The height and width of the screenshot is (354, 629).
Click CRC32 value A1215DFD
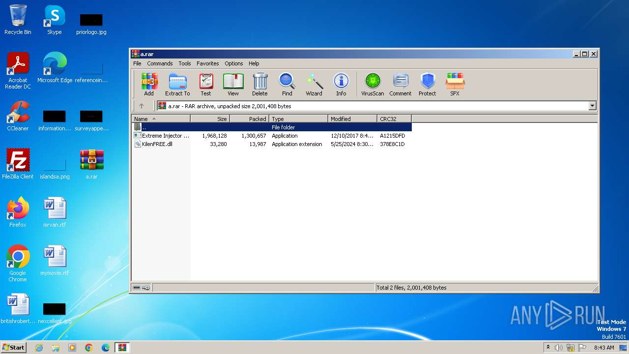(x=393, y=136)
